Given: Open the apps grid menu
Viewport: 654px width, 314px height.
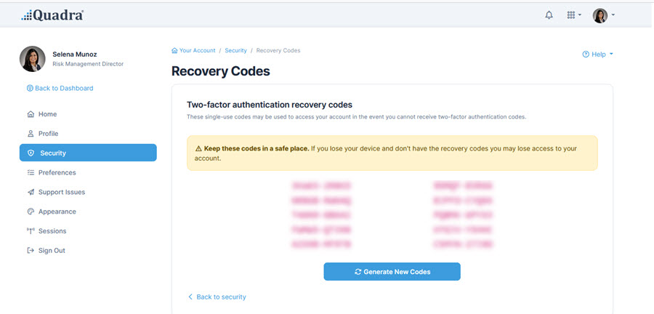Looking at the screenshot, I should click(x=573, y=15).
